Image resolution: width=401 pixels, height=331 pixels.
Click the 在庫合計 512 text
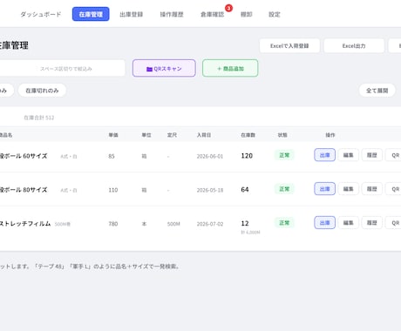point(39,118)
